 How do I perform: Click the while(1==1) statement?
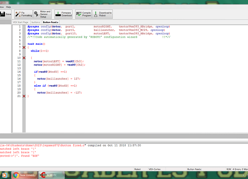40,51
